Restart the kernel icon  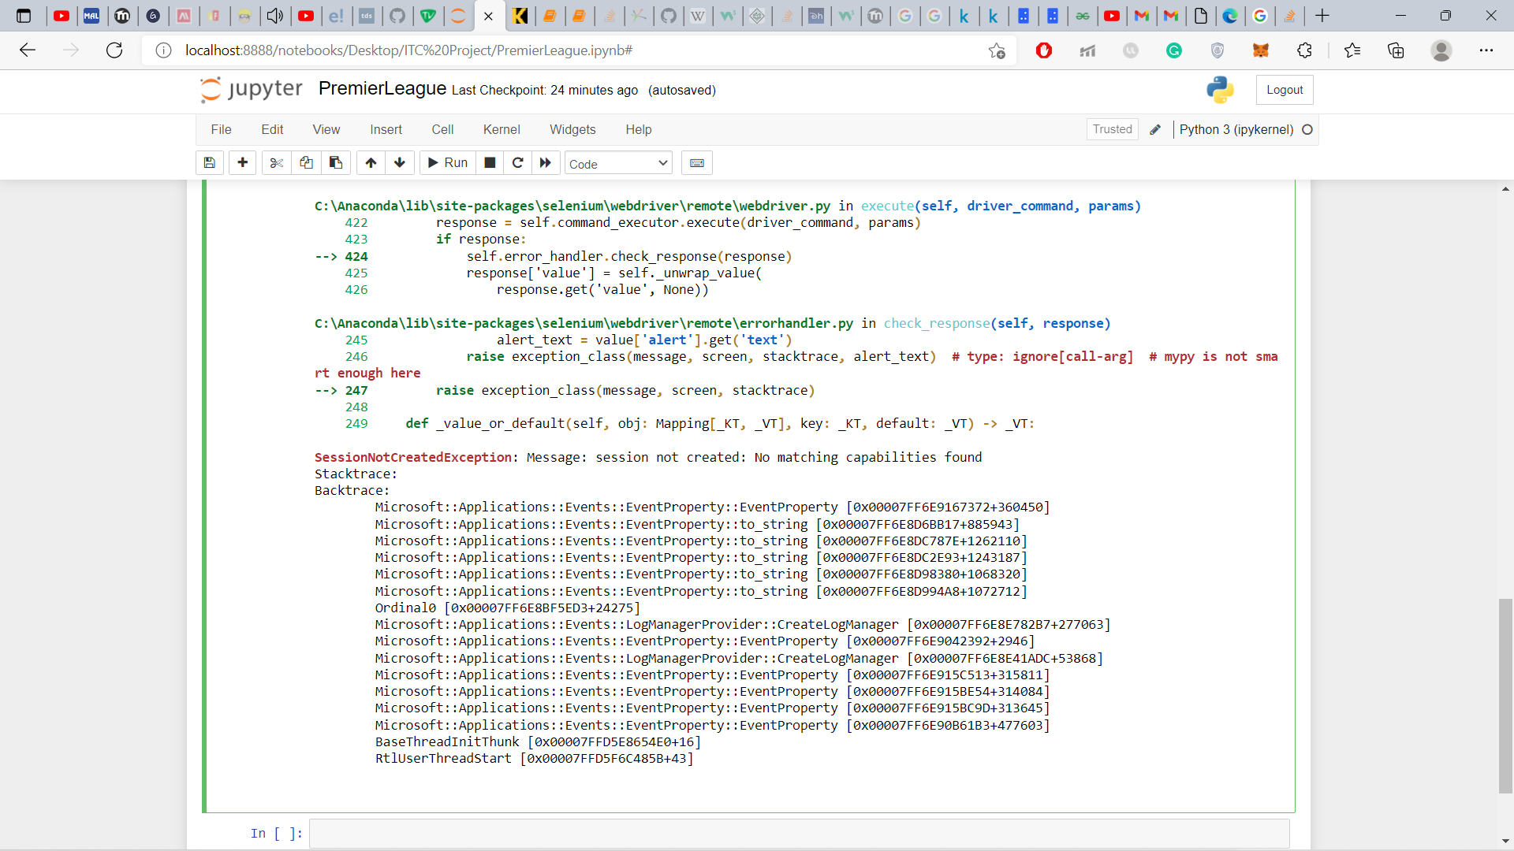(x=518, y=163)
